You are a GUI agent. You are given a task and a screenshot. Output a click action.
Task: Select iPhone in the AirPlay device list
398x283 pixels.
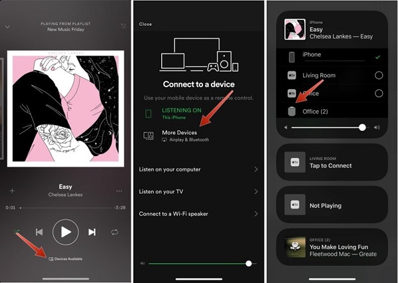point(332,57)
